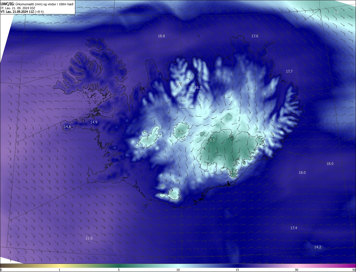Click the colorbar tick labelled 5

(119, 270)
